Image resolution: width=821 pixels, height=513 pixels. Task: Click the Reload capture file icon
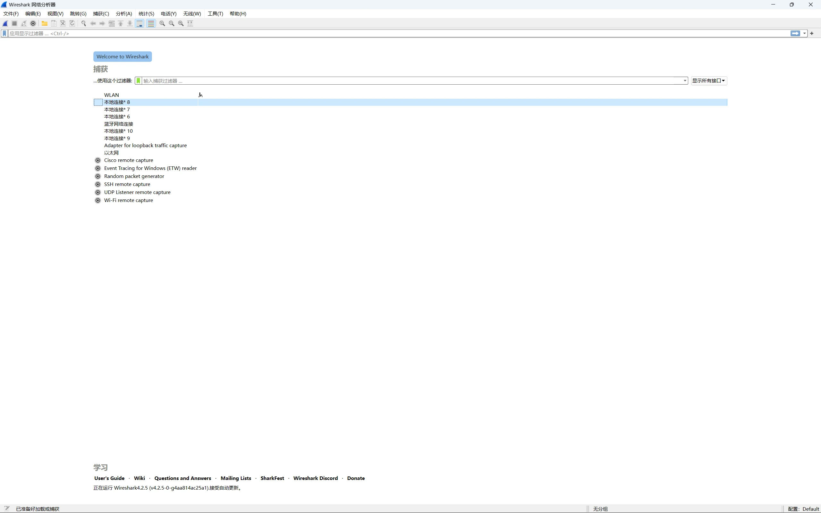coord(72,23)
